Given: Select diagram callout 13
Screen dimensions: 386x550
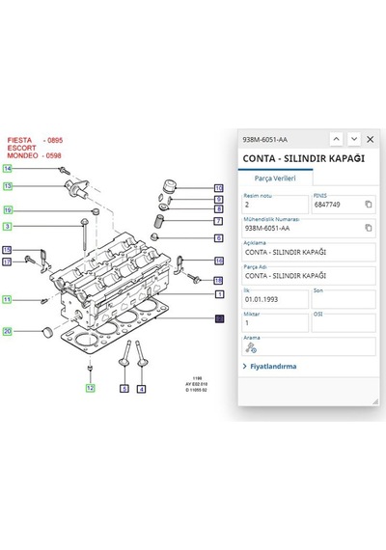Looking at the screenshot, I should (8, 186).
